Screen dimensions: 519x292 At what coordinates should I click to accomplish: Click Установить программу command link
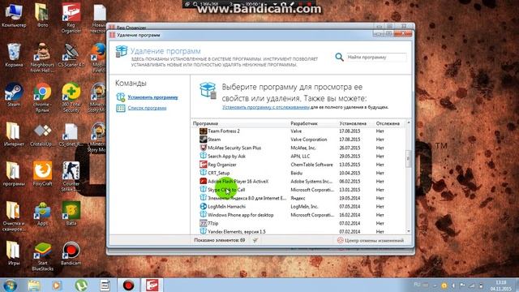click(x=152, y=97)
